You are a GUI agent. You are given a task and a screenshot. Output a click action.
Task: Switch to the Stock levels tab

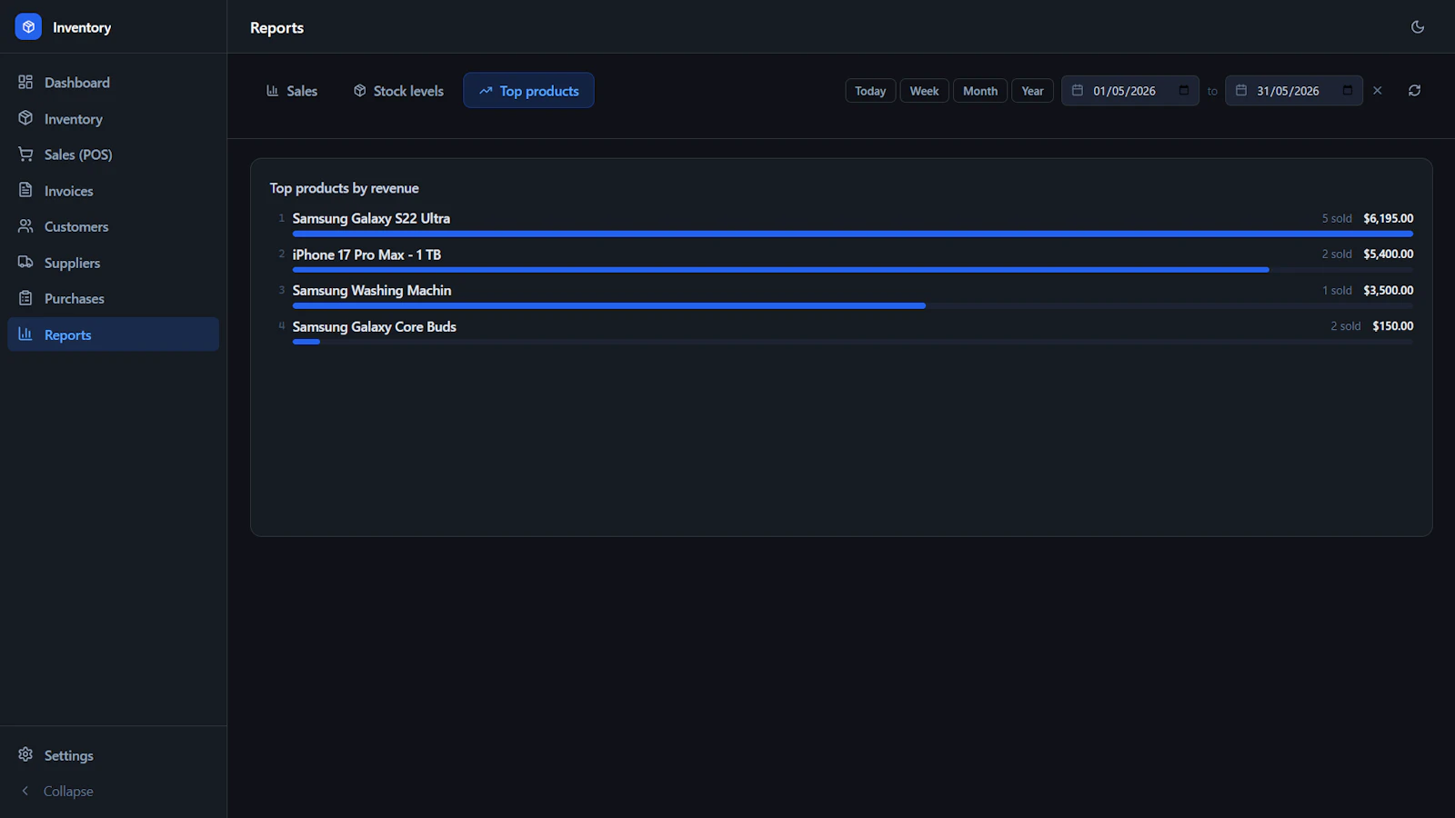pos(398,91)
